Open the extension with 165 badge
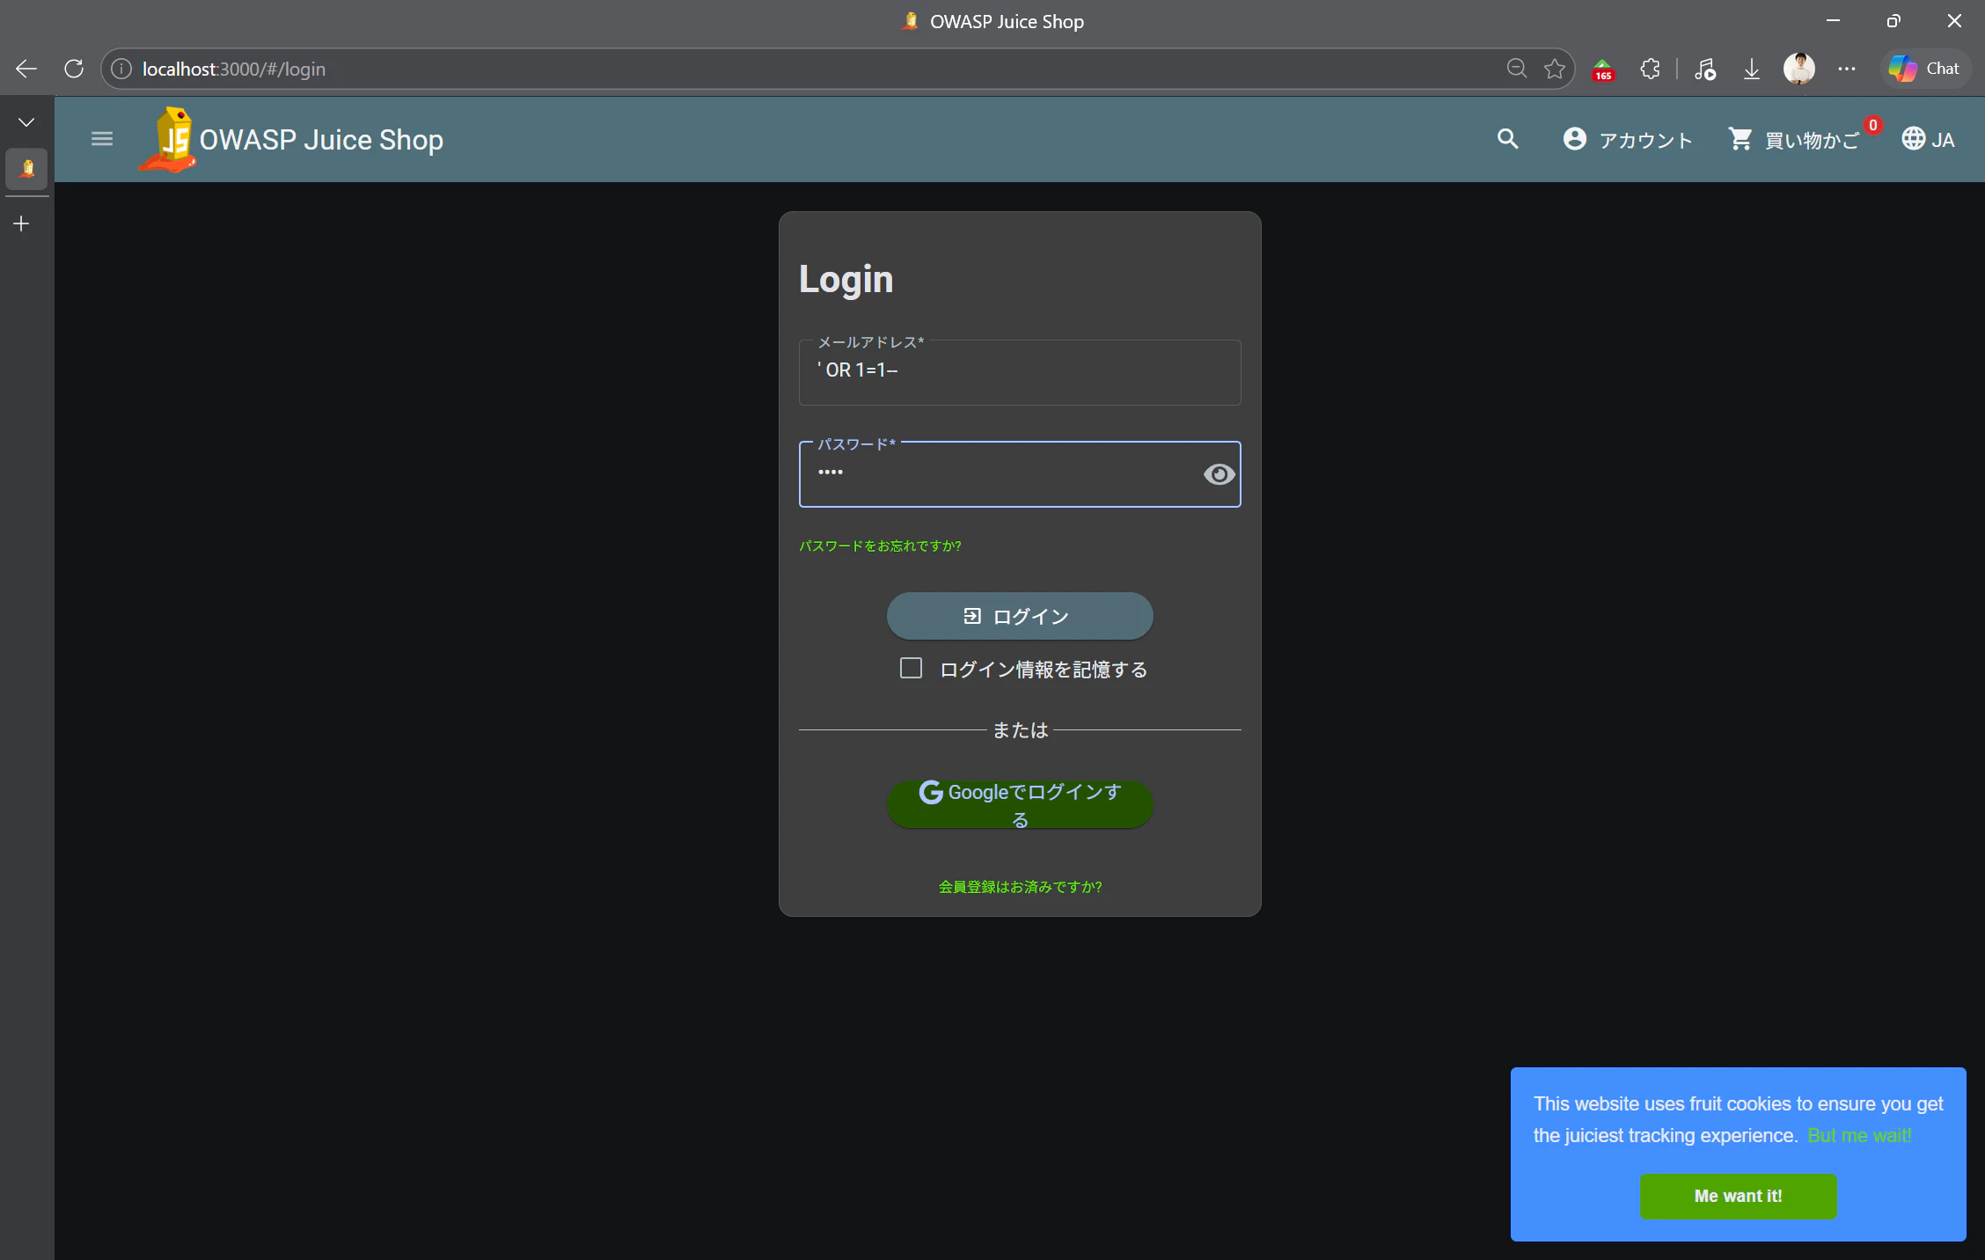This screenshot has height=1260, width=1985. (x=1603, y=70)
